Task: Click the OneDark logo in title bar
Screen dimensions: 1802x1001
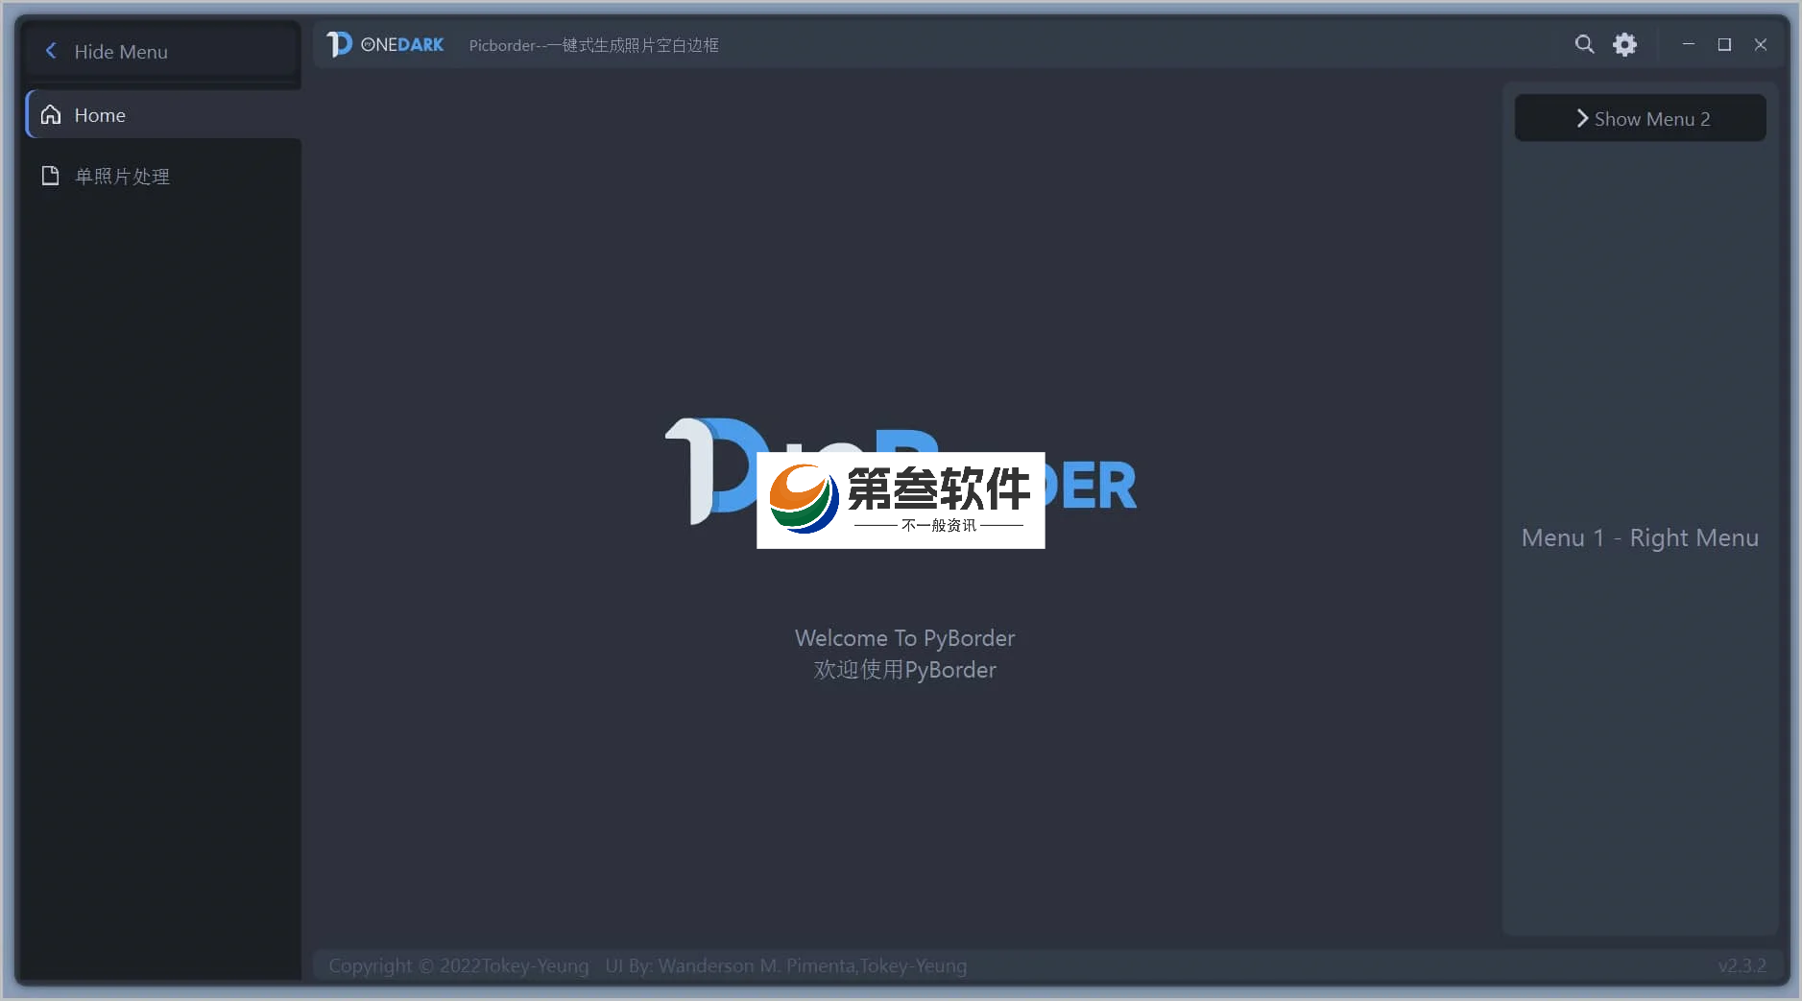Action: point(386,44)
